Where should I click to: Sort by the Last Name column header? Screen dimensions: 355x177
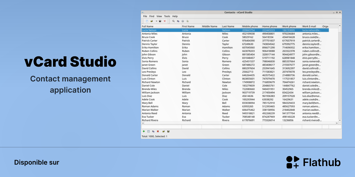click(232, 26)
